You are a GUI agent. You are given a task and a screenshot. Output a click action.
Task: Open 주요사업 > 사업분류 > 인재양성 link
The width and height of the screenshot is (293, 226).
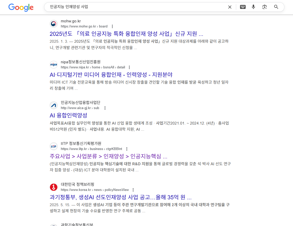pyautogui.click(x=108, y=156)
